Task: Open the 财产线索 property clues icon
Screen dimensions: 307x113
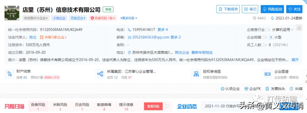Action: [x=10, y=74]
